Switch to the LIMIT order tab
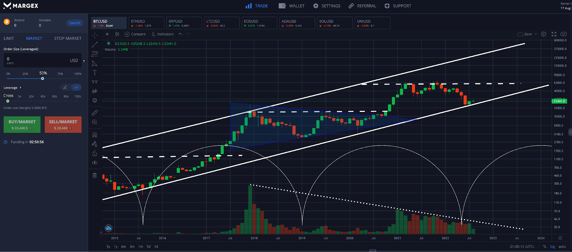The height and width of the screenshot is (252, 572). 9,38
